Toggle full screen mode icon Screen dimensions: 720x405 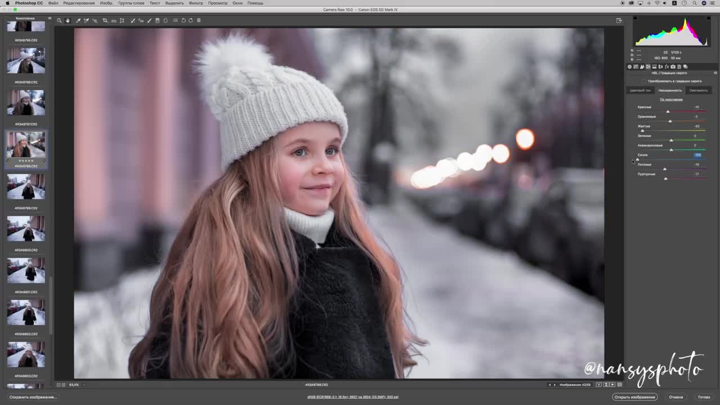click(x=619, y=20)
